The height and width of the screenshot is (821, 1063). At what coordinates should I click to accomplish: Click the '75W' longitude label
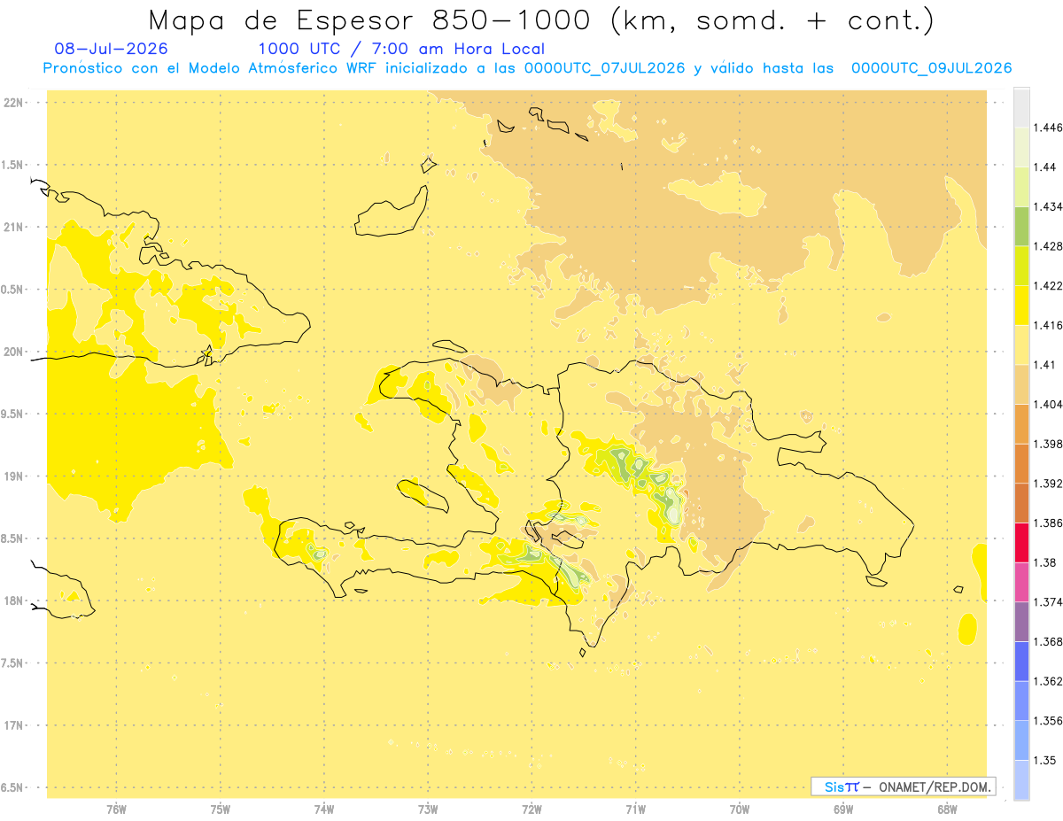pyautogui.click(x=221, y=809)
